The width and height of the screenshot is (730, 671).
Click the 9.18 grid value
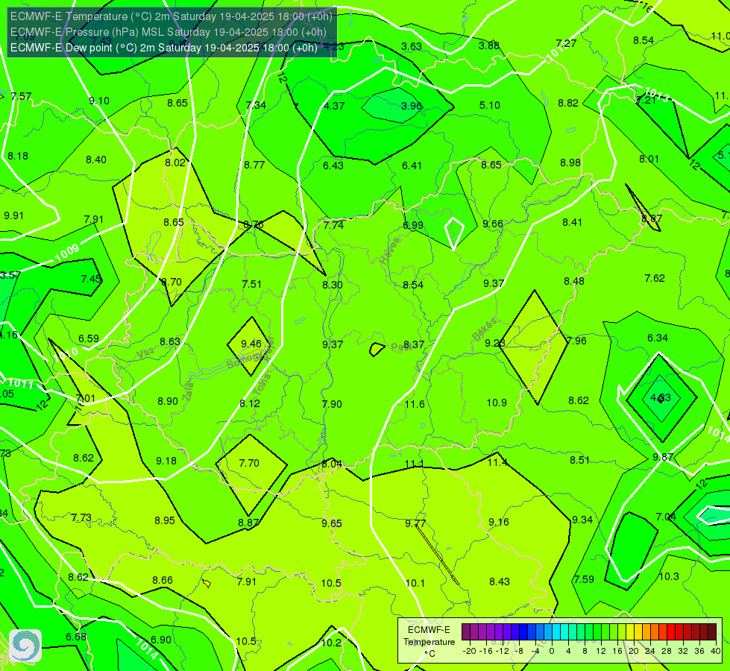coord(166,461)
